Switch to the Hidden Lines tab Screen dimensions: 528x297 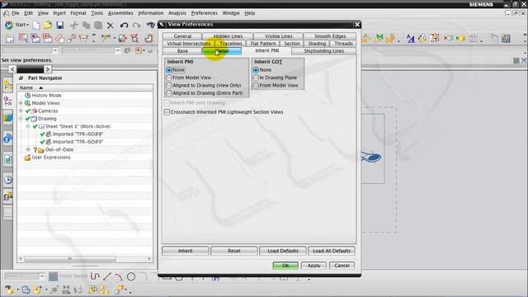pos(228,36)
